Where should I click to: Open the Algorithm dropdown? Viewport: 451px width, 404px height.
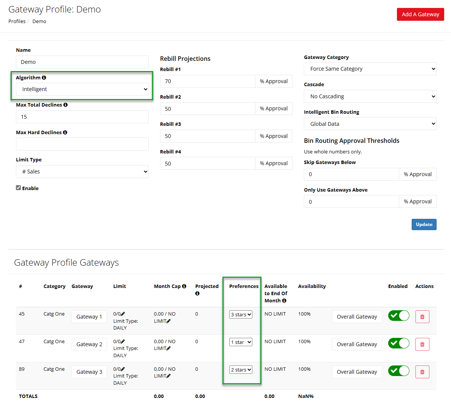[x=82, y=89]
